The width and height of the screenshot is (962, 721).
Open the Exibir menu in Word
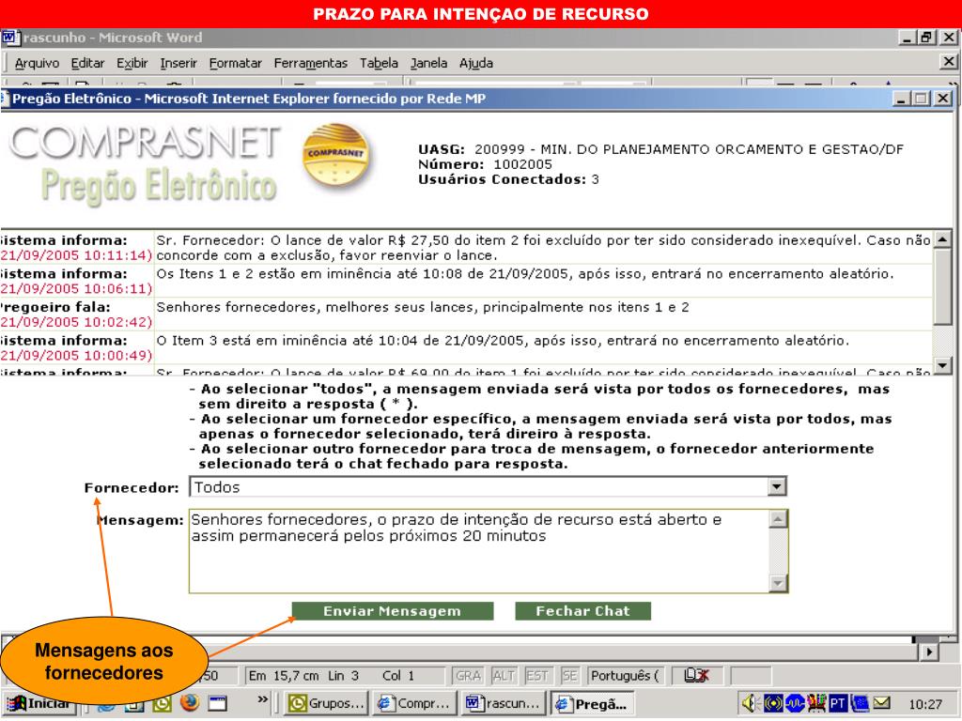click(132, 63)
